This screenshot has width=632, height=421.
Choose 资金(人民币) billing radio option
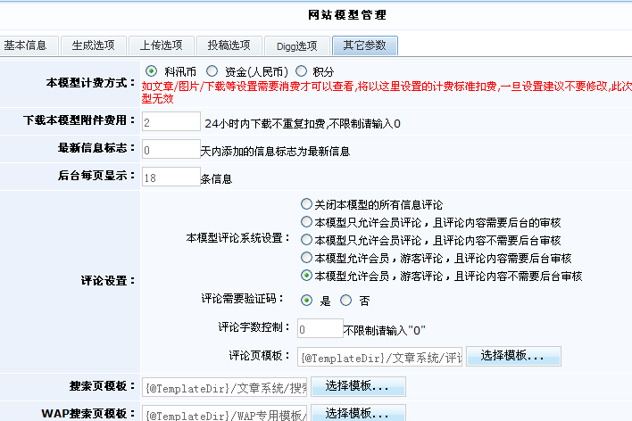[x=212, y=70]
